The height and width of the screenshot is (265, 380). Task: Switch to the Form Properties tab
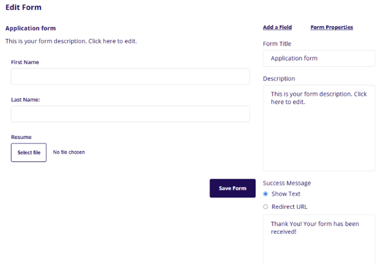pos(331,27)
